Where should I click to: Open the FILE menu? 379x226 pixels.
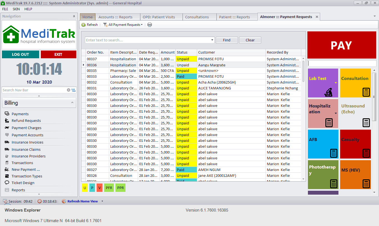(5, 9)
